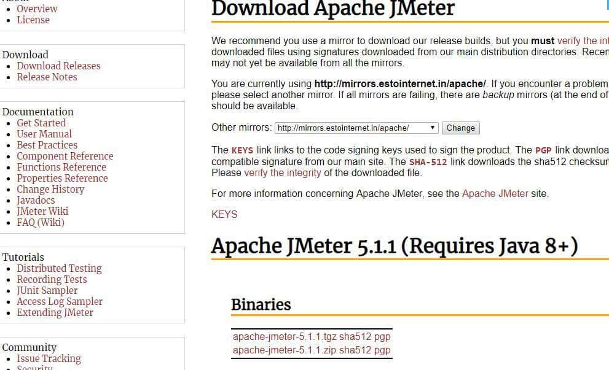The height and width of the screenshot is (370, 609).
Task: Open the Other mirrors dropdown list
Action: point(432,128)
